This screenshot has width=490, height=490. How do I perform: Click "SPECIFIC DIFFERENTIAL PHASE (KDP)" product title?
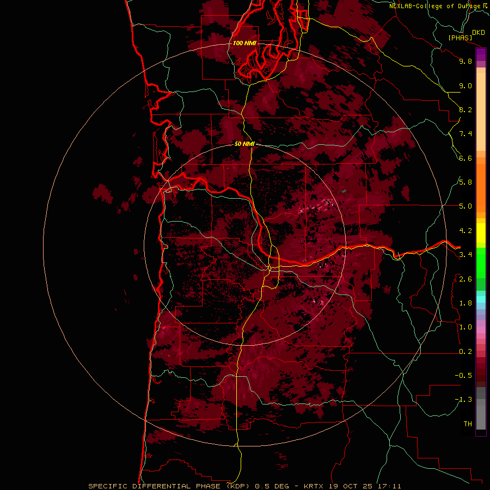point(169,486)
